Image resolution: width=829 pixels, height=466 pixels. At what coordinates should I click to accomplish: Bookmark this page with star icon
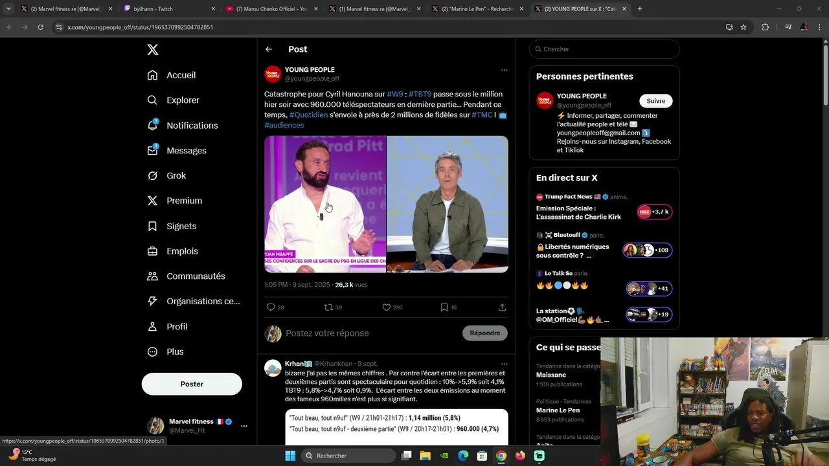pos(744,27)
